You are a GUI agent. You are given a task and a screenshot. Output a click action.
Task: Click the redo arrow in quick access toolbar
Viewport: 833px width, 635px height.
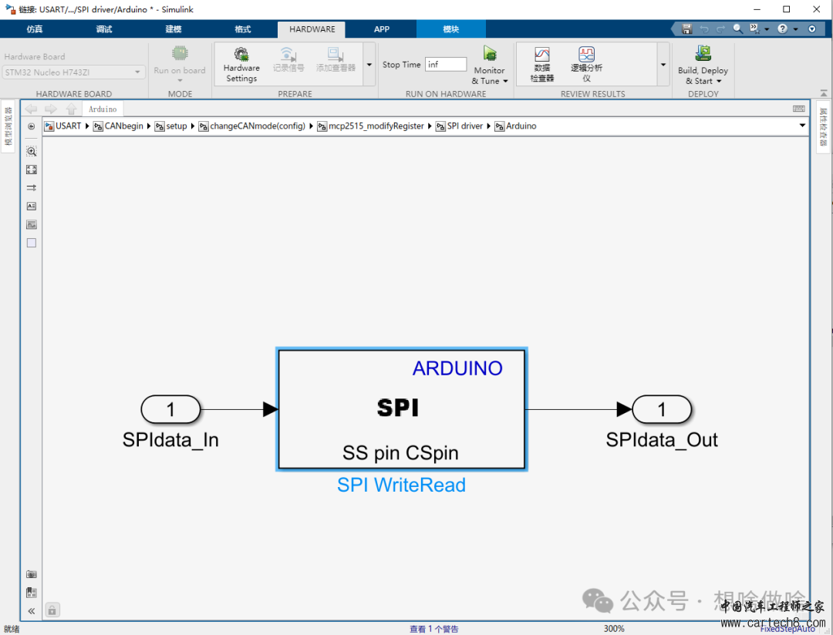pyautogui.click(x=720, y=29)
